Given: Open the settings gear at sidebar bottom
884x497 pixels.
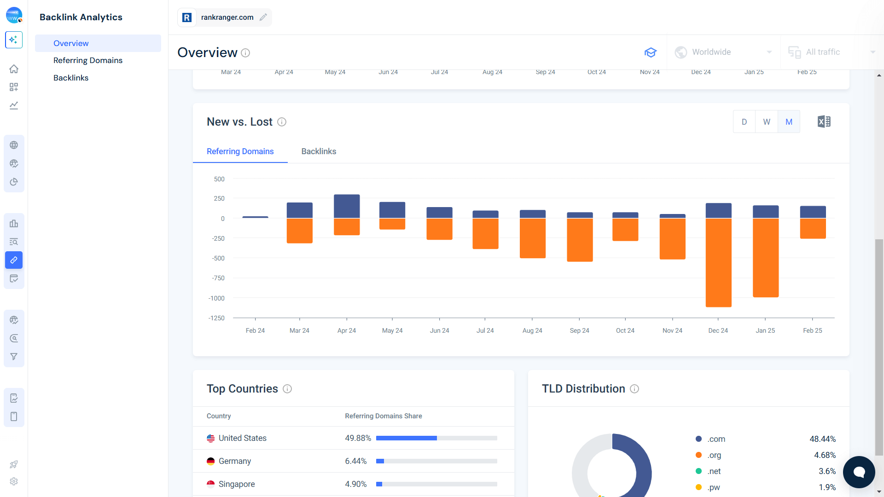Looking at the screenshot, I should click(x=14, y=481).
